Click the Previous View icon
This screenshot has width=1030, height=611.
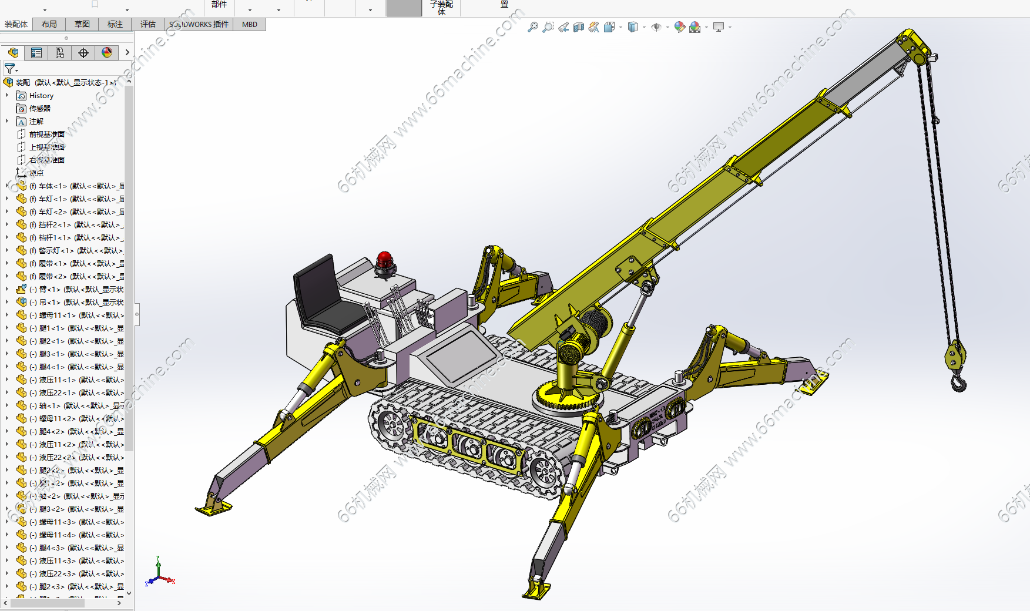click(563, 27)
